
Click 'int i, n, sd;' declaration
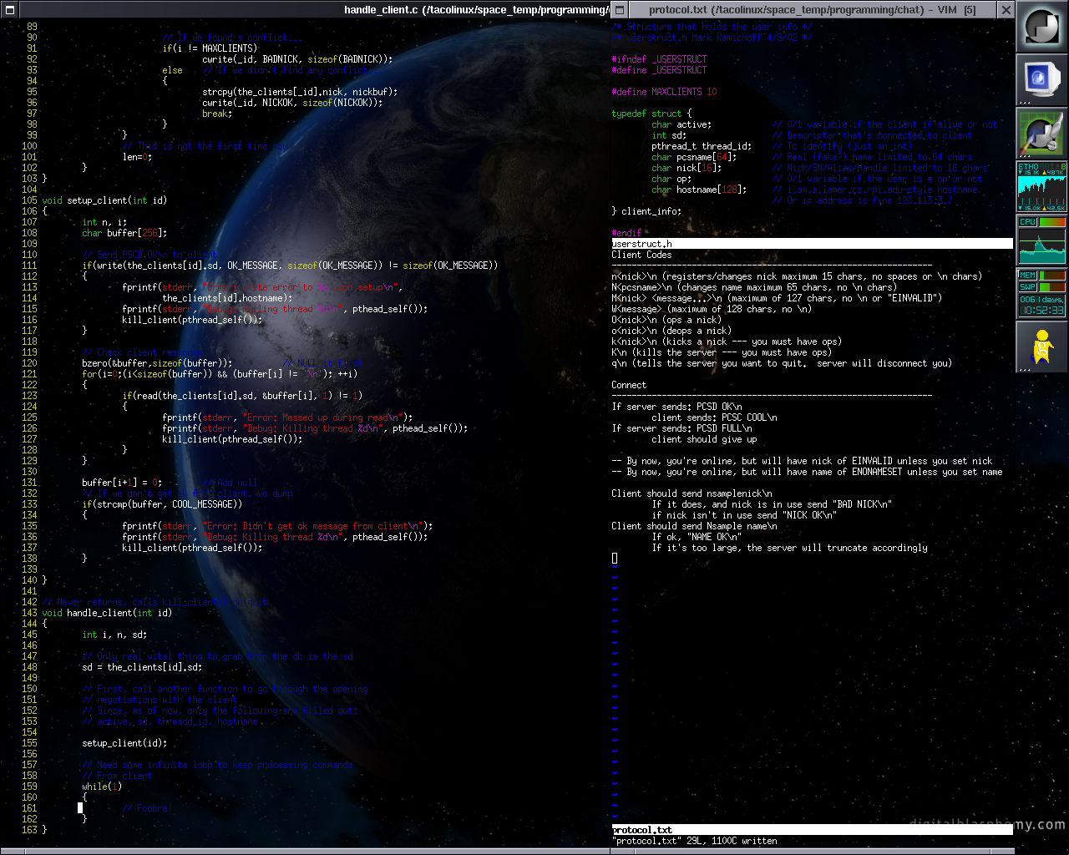click(x=114, y=635)
